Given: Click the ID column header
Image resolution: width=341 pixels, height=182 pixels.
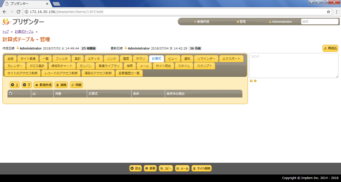Looking at the screenshot, I should (x=42, y=94).
